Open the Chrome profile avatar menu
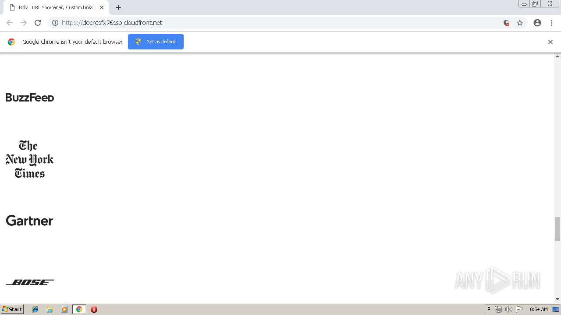 (537, 23)
